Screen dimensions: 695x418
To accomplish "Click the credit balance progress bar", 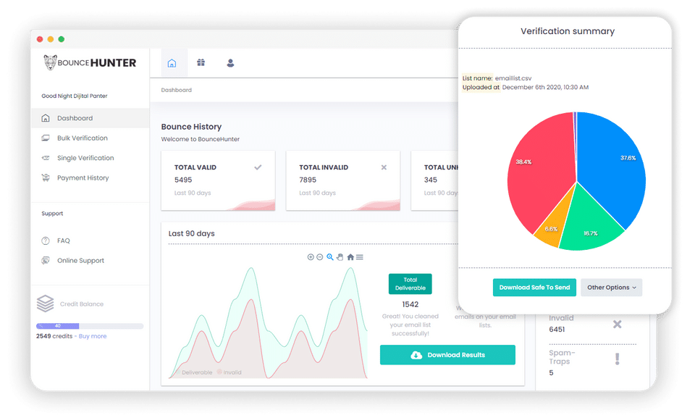I will [90, 326].
